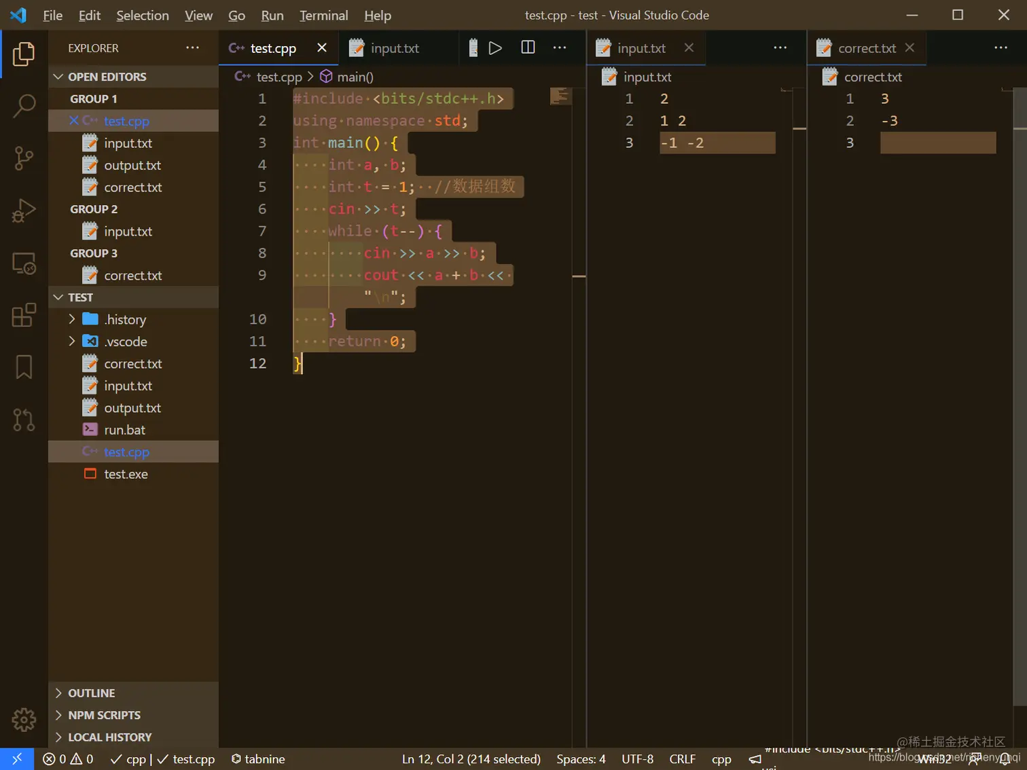Image resolution: width=1027 pixels, height=770 pixels.
Task: Open the Extensions view
Action: pos(24,315)
